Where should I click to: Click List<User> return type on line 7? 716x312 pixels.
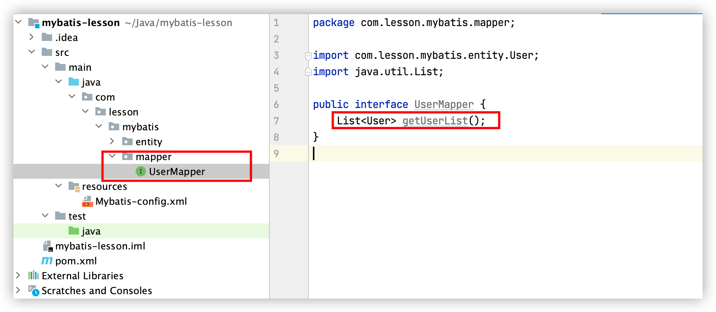367,121
